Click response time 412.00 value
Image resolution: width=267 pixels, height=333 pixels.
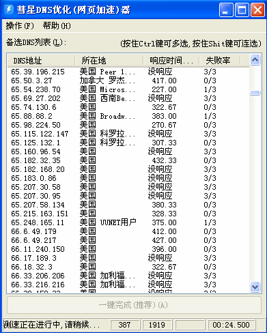(x=164, y=231)
